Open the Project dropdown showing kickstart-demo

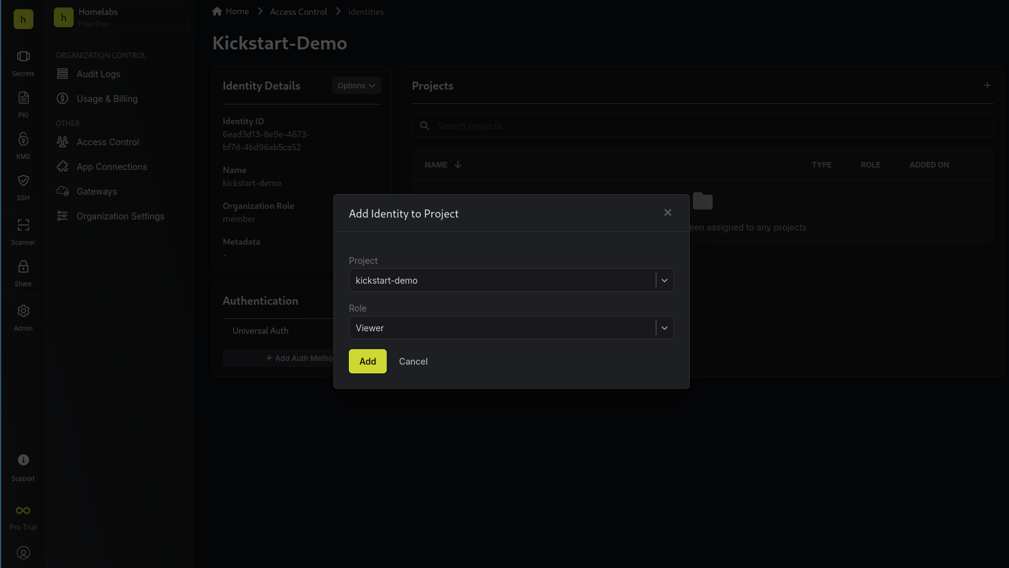coord(511,280)
